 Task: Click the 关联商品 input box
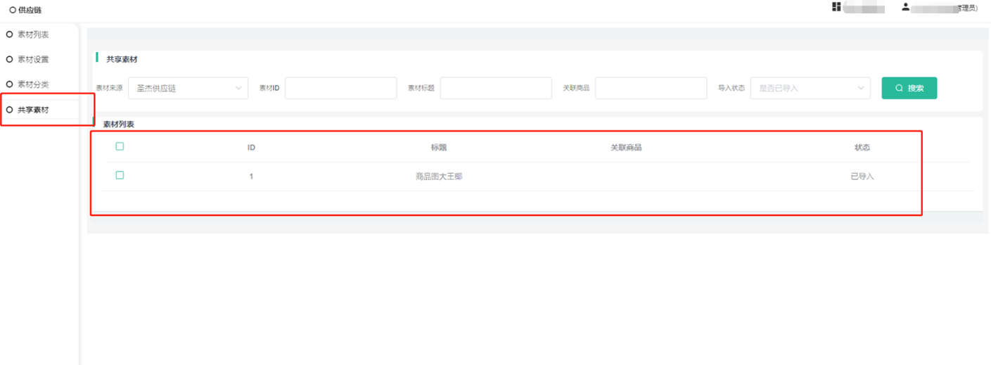point(651,88)
